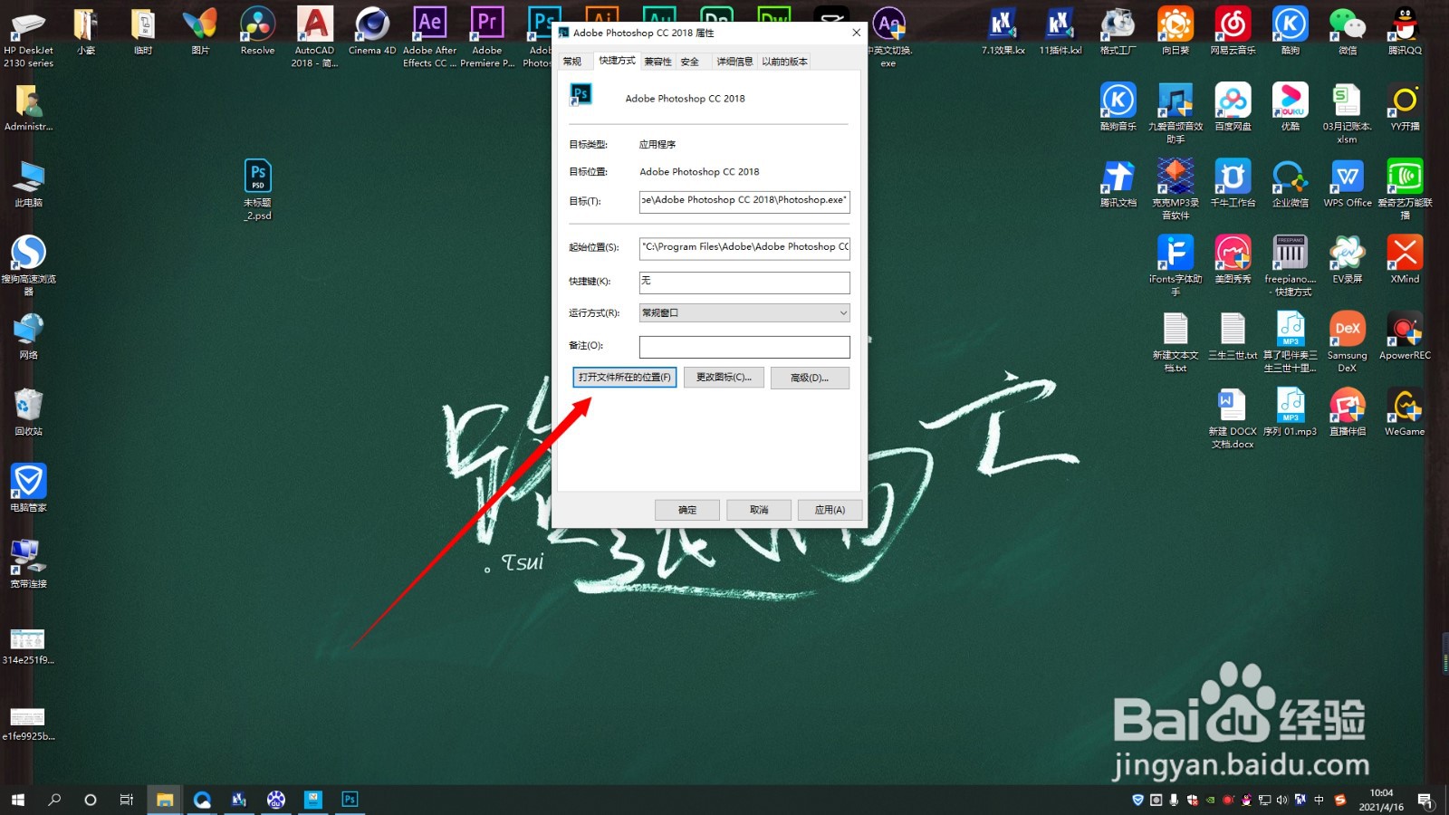Select the XMind desktop icon

pyautogui.click(x=1405, y=261)
